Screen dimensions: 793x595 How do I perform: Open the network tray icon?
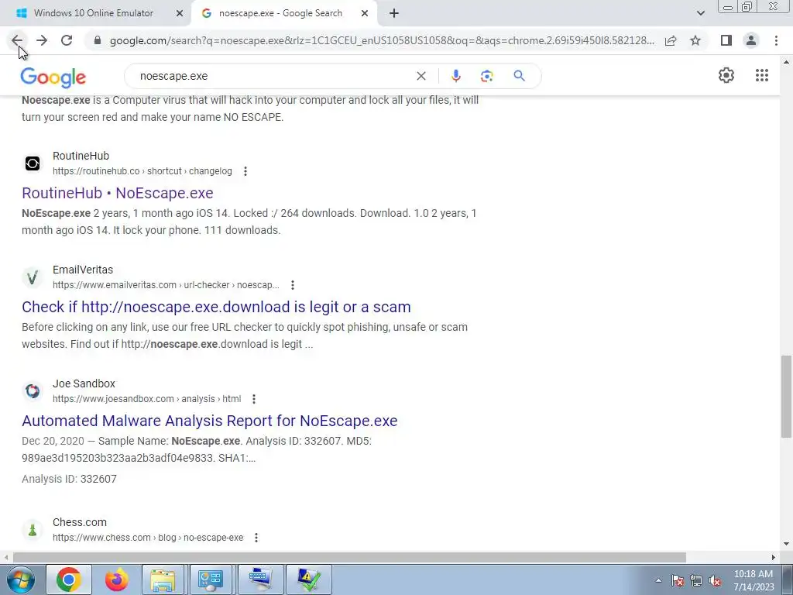point(696,580)
